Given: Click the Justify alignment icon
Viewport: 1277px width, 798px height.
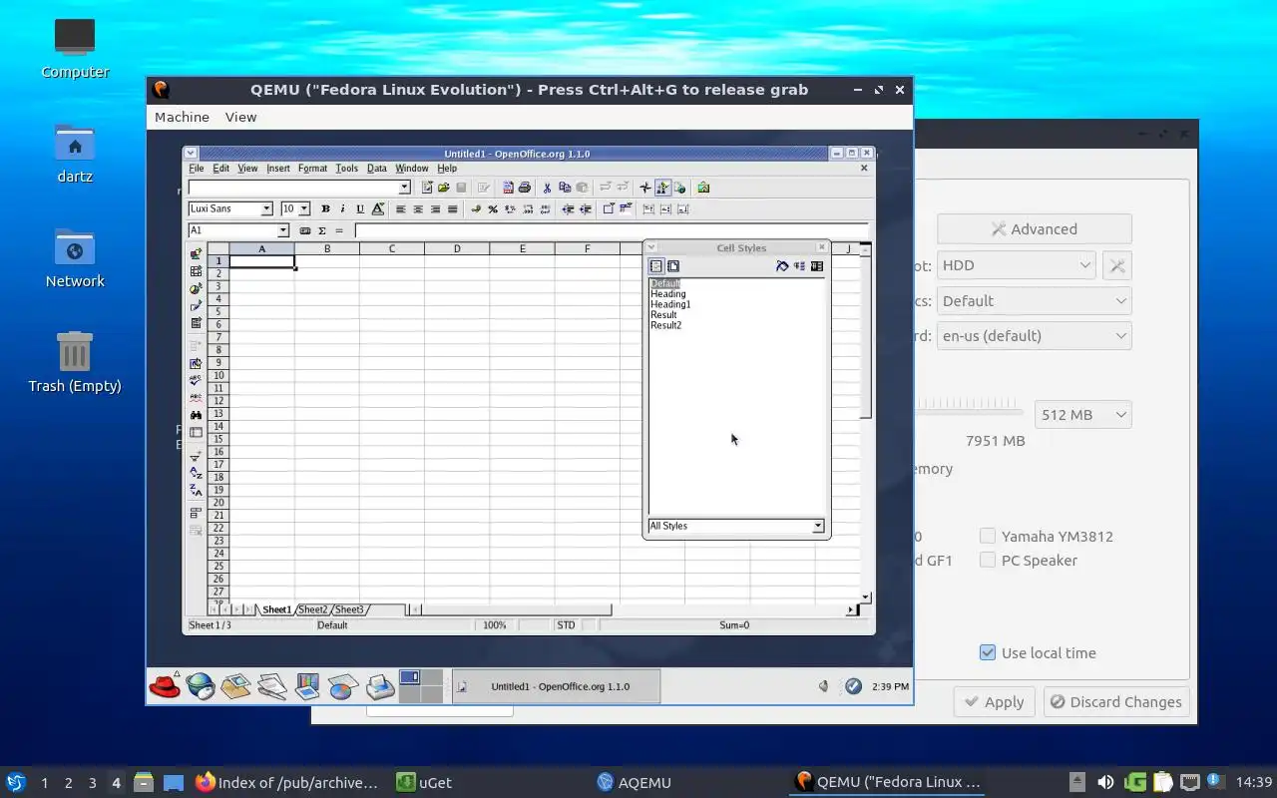Looking at the screenshot, I should tap(452, 208).
